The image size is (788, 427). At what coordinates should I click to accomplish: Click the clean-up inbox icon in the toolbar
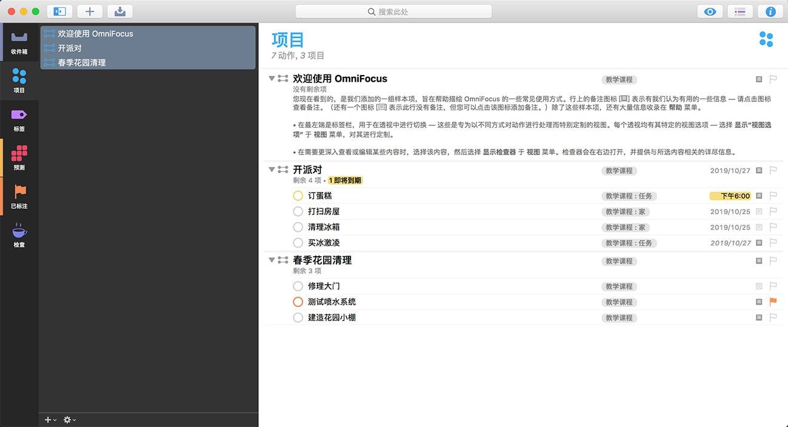(119, 11)
